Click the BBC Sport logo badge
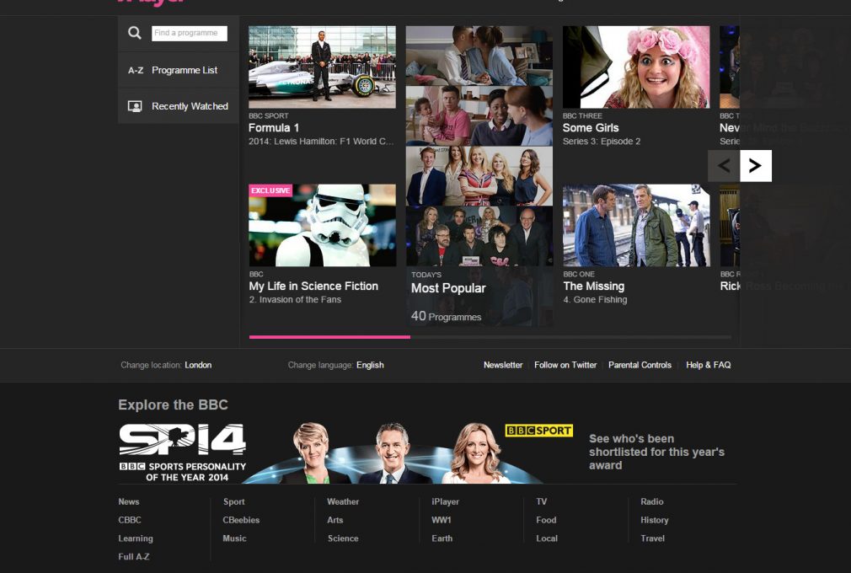The width and height of the screenshot is (851, 573). pos(538,431)
